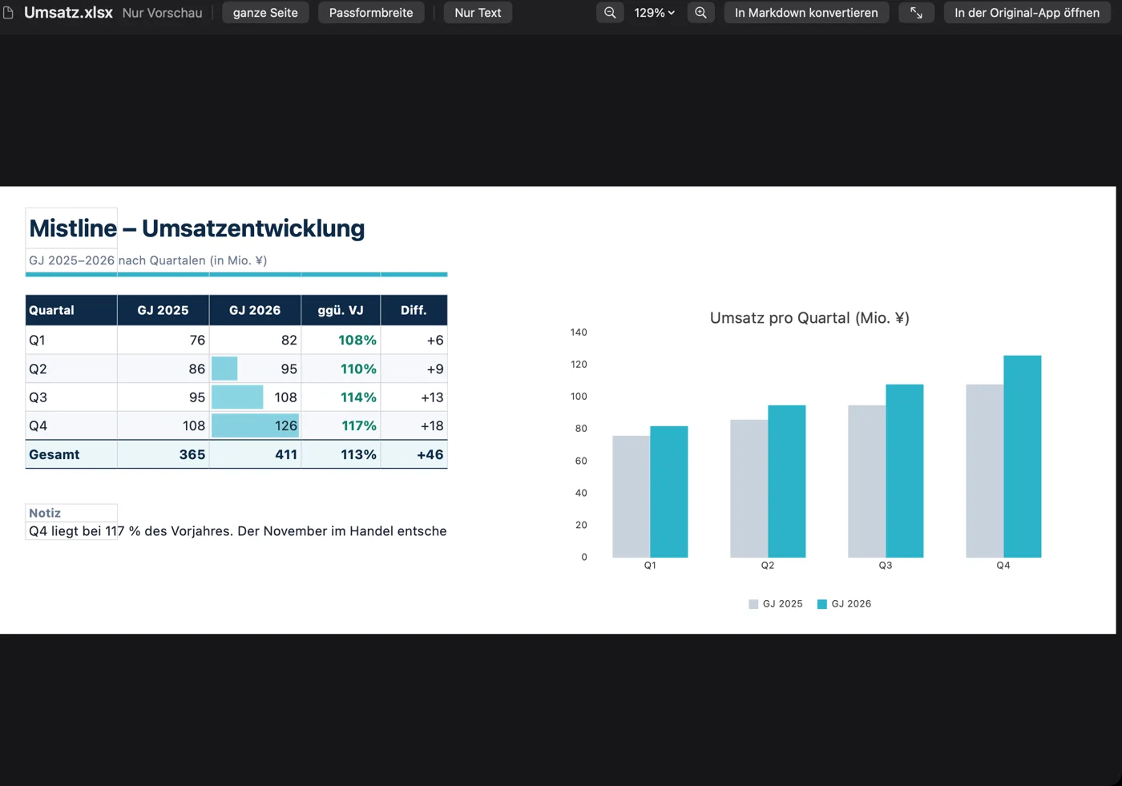
Task: Click the 126 data bar cell
Action: pos(255,425)
